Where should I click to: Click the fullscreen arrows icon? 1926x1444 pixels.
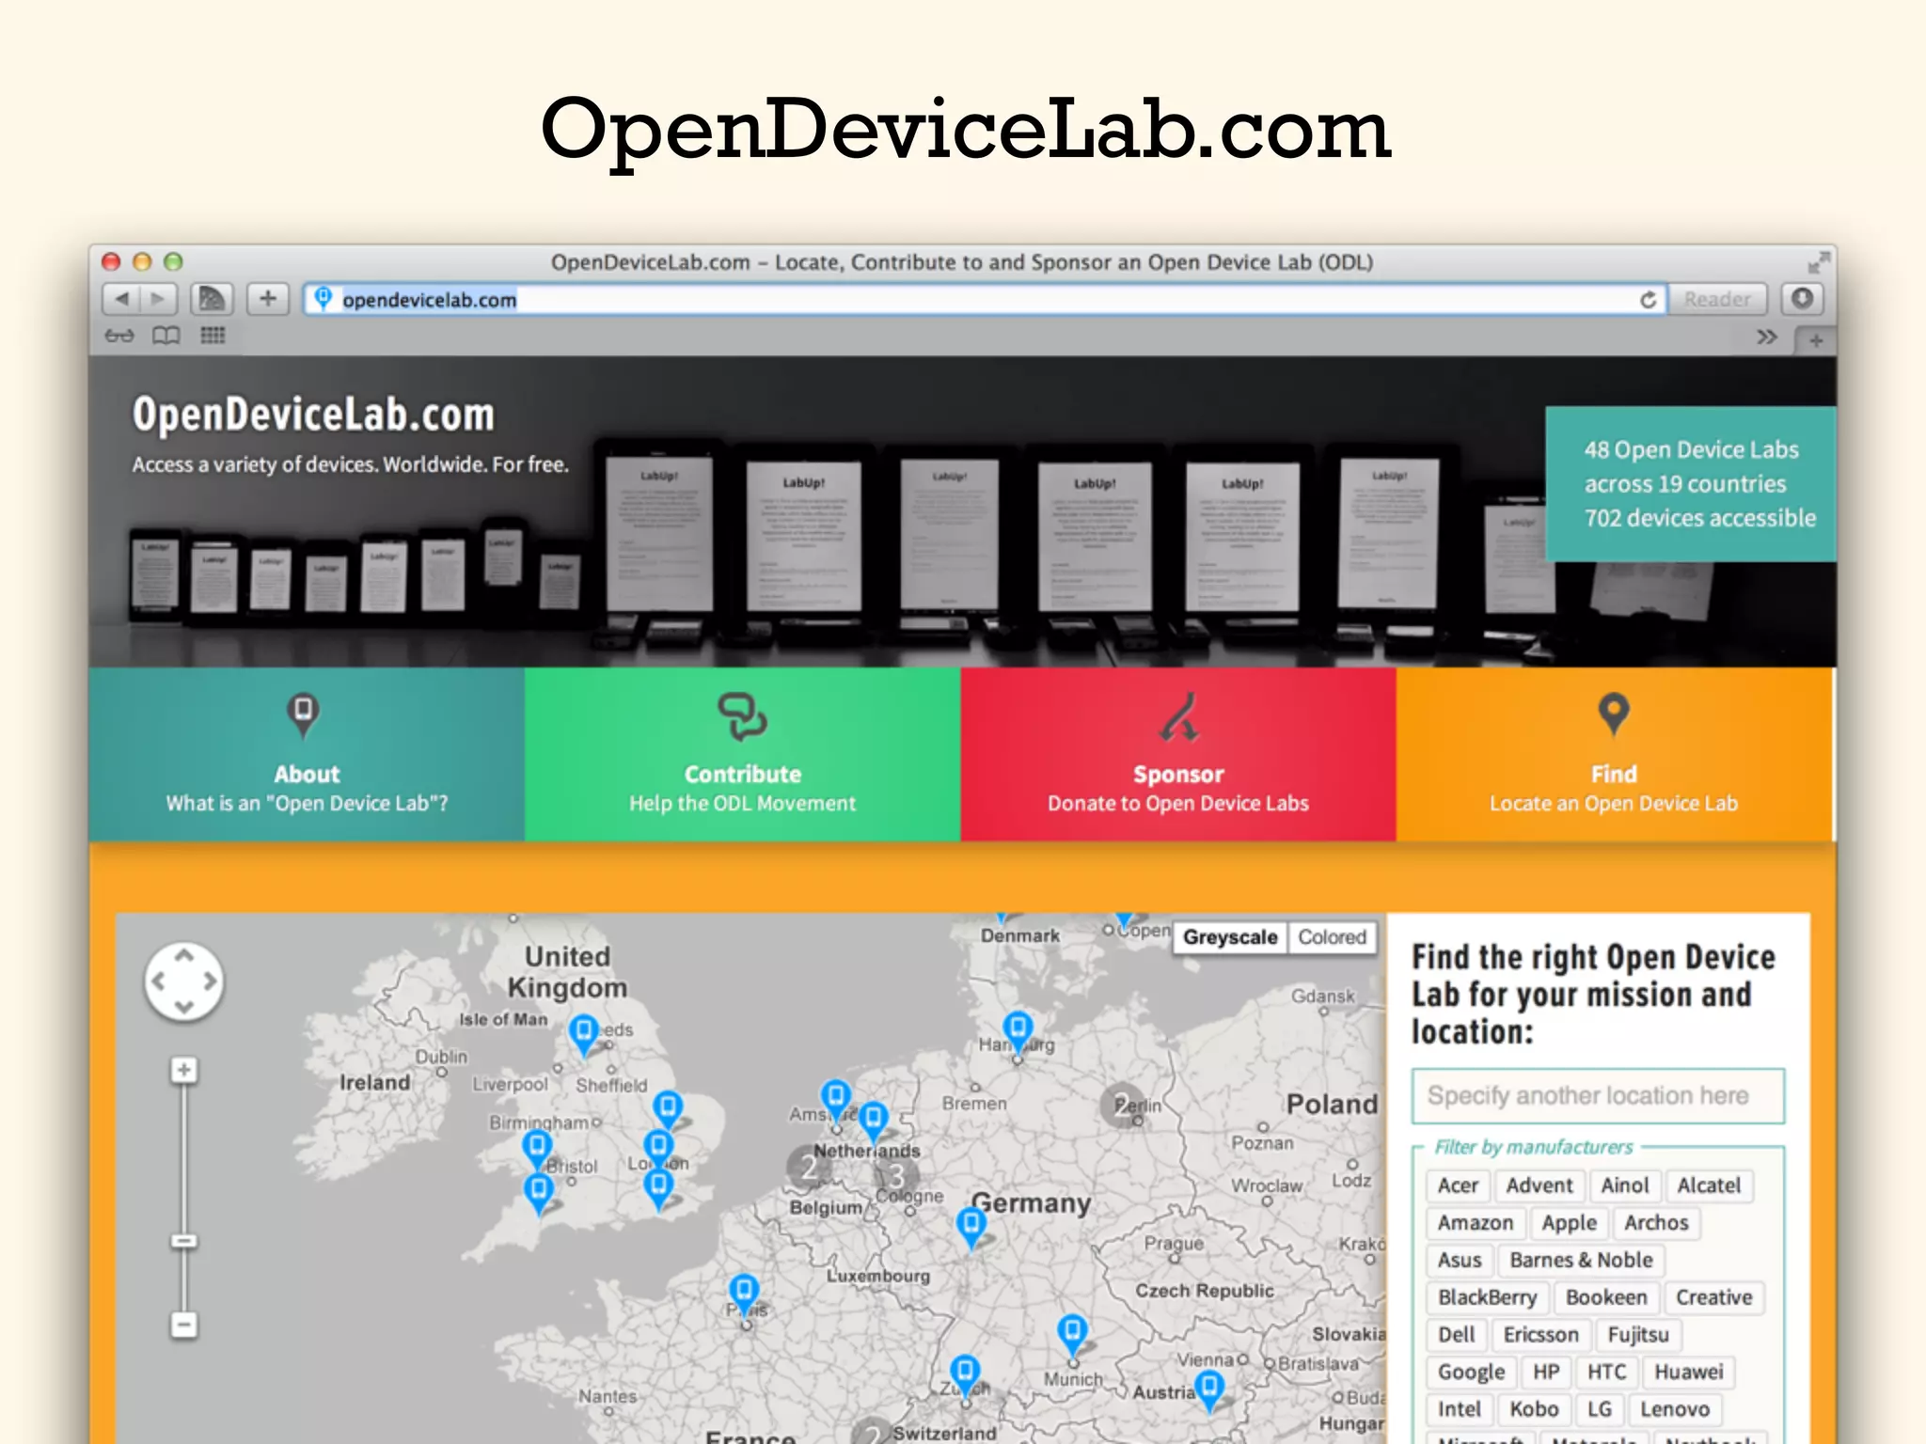(x=1819, y=262)
